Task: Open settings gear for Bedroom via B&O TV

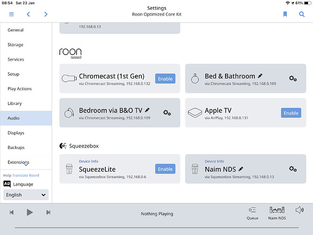Action: point(167,113)
